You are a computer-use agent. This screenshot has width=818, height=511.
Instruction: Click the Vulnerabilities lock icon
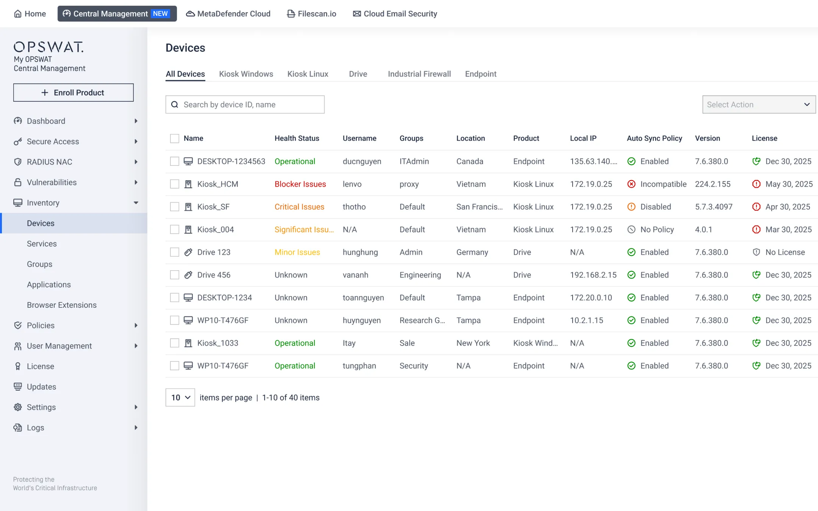pyautogui.click(x=18, y=182)
